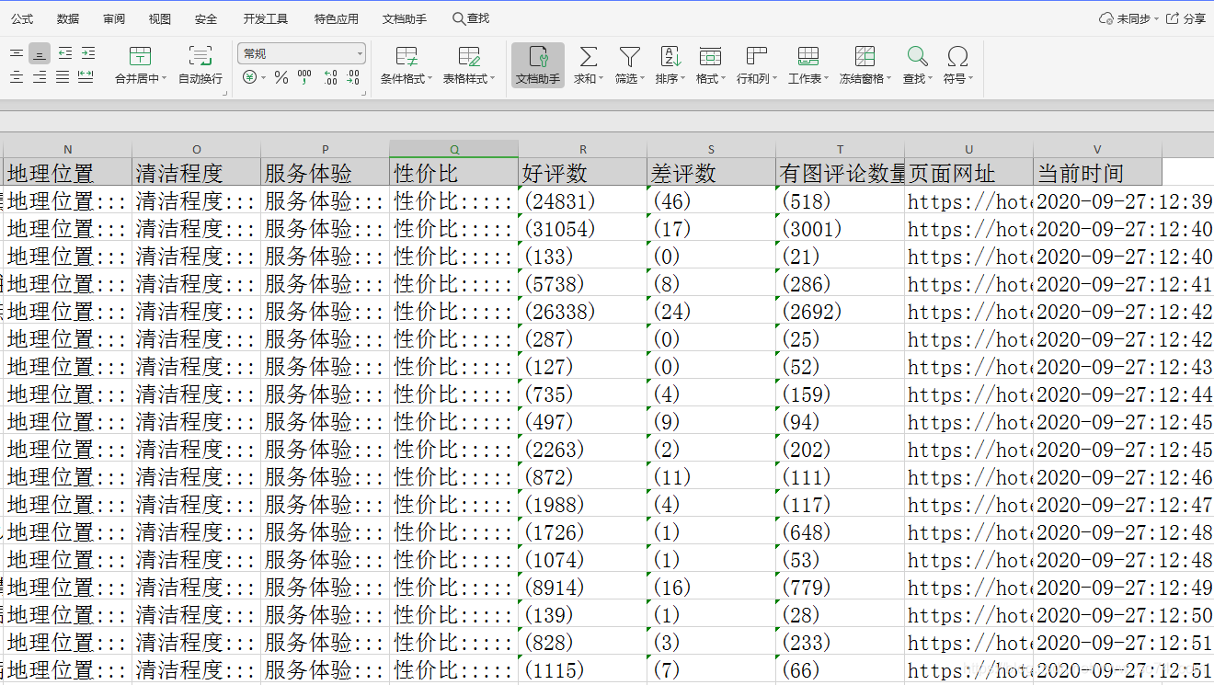
Task: Expand the currency symbol dropdown arrow
Action: pos(263,77)
